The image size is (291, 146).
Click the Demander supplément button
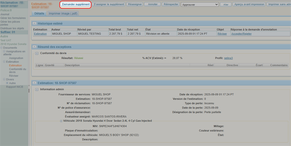pos(76,4)
